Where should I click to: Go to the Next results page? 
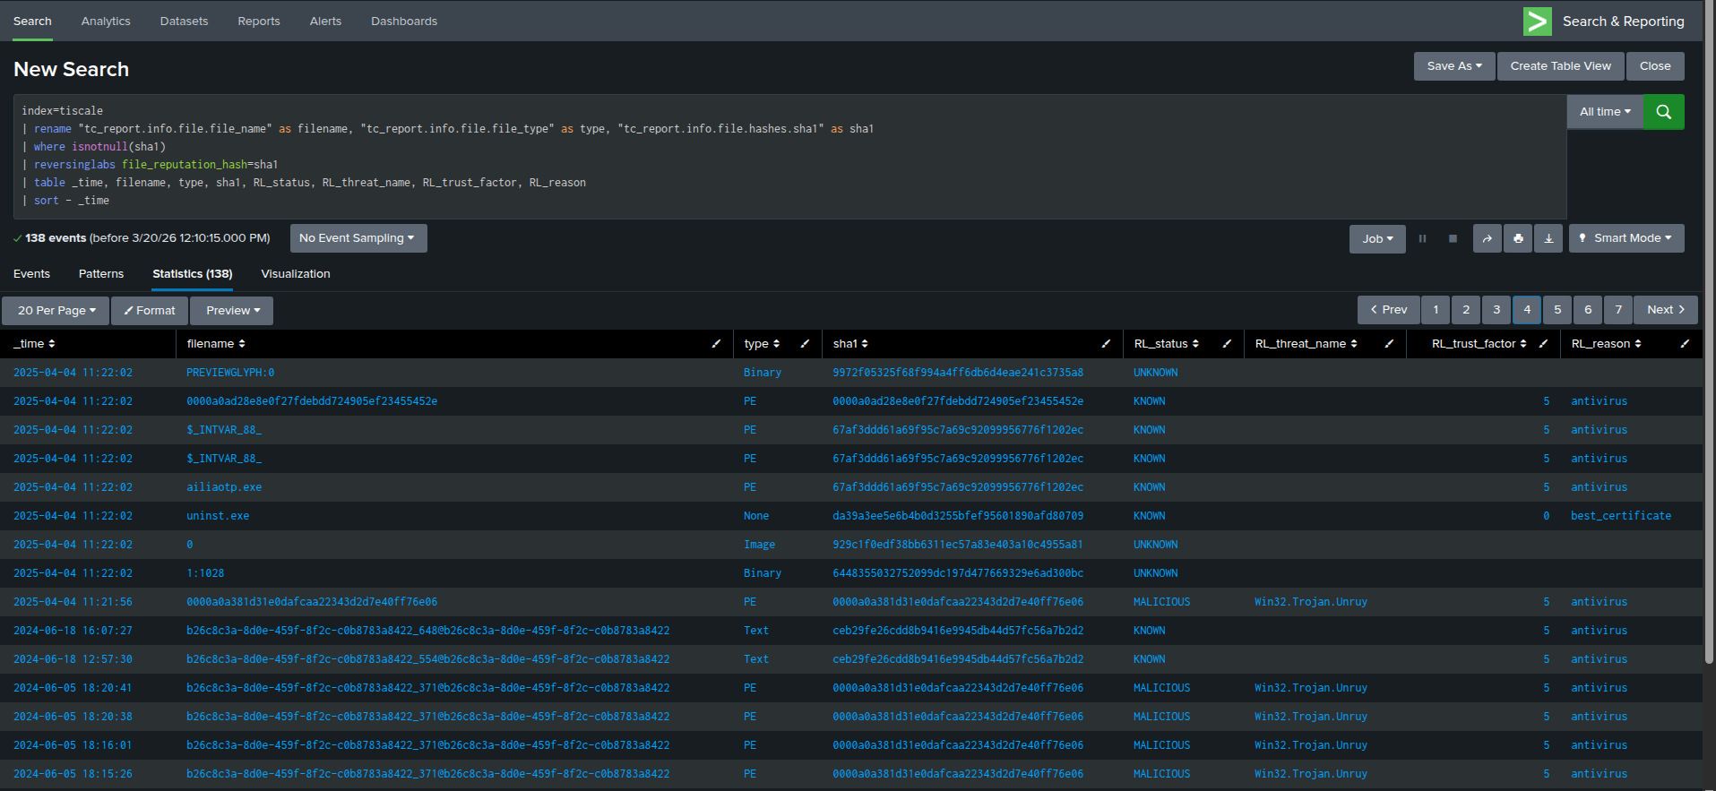(x=1666, y=310)
